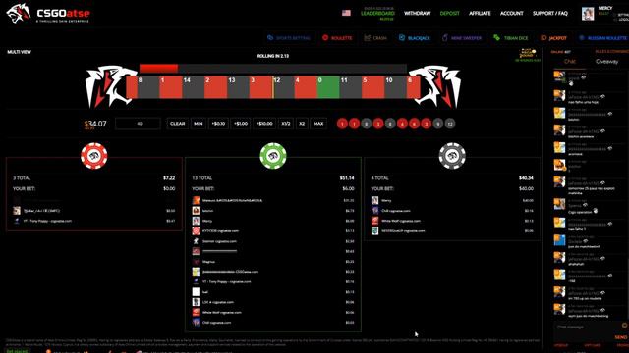Open the Tibian Dice game
629x353 pixels.
click(x=511, y=38)
